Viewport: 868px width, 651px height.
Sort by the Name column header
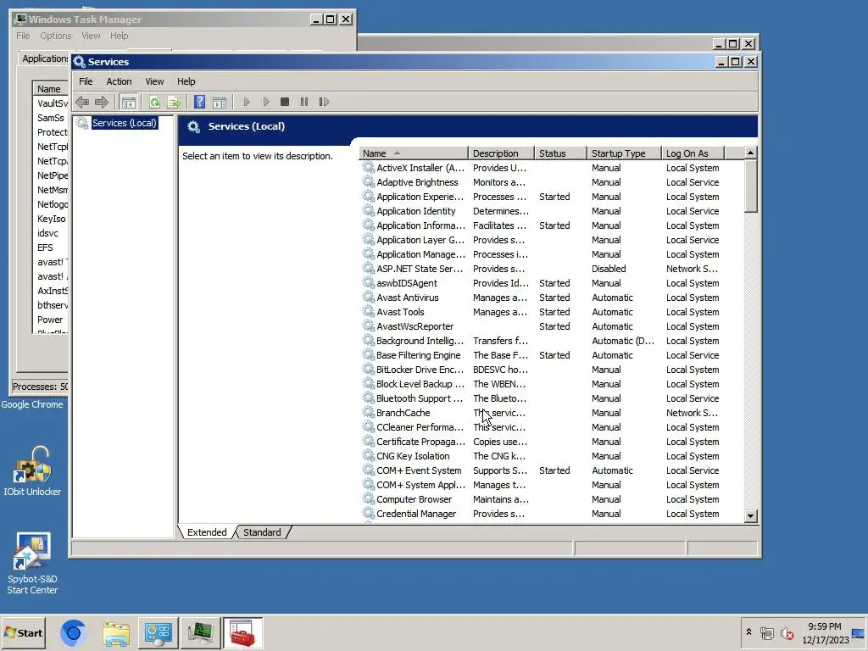tap(413, 153)
